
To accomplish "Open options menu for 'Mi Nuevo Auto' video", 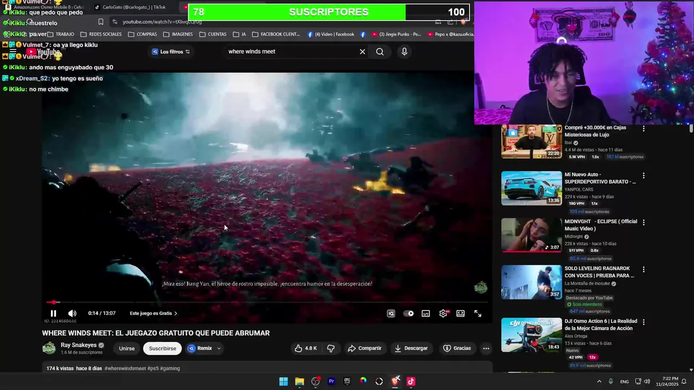I will click(644, 175).
